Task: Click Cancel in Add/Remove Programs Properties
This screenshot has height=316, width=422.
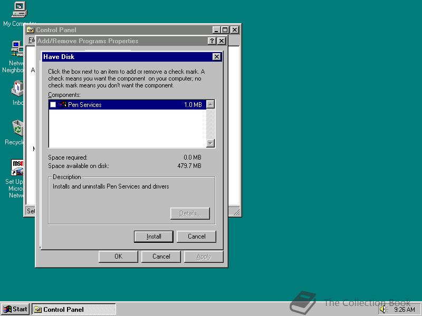Action: coord(161,256)
